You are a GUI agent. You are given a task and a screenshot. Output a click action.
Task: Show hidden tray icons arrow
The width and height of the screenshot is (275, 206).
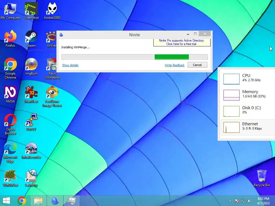230,201
